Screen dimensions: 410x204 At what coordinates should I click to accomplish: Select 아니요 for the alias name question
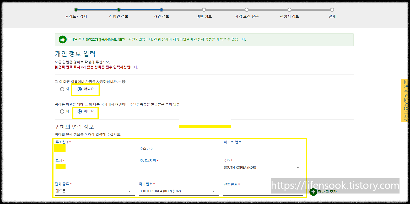[79, 89]
